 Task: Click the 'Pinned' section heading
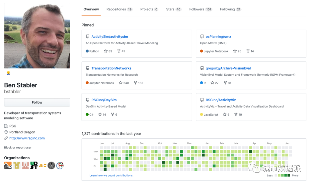click(x=88, y=25)
